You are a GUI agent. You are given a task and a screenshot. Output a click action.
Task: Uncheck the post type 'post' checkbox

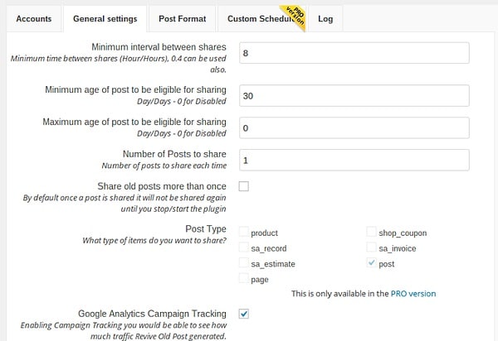pos(370,263)
